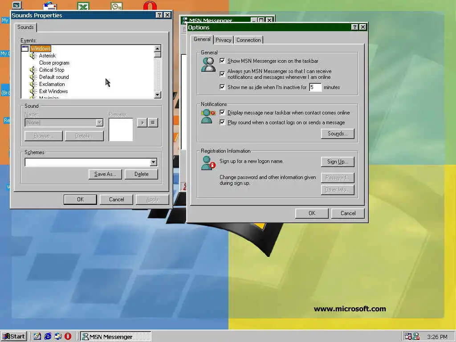Click the Events list scrollbar thumb
Viewport: 456px width, 342px height.
pos(157,55)
